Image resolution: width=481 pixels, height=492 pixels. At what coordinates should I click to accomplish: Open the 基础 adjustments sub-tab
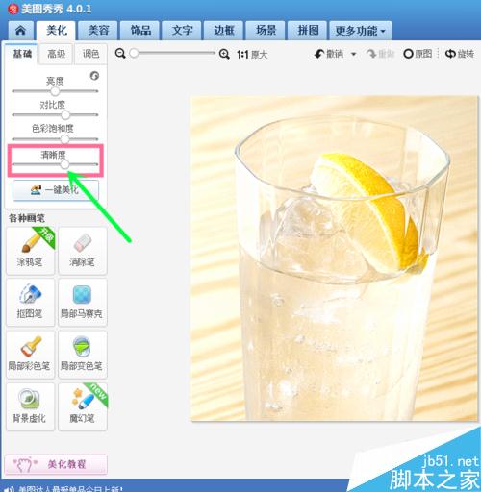pyautogui.click(x=22, y=54)
